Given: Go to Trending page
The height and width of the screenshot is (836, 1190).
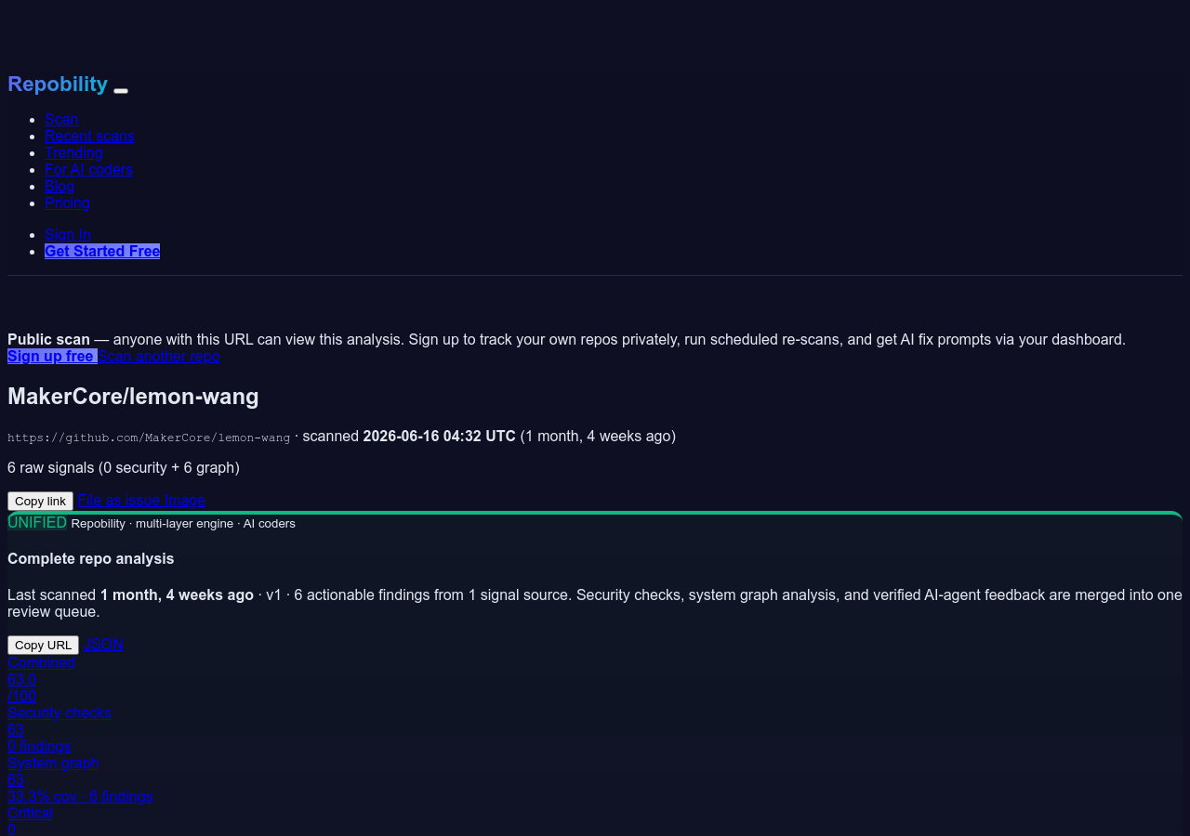Looking at the screenshot, I should point(73,152).
